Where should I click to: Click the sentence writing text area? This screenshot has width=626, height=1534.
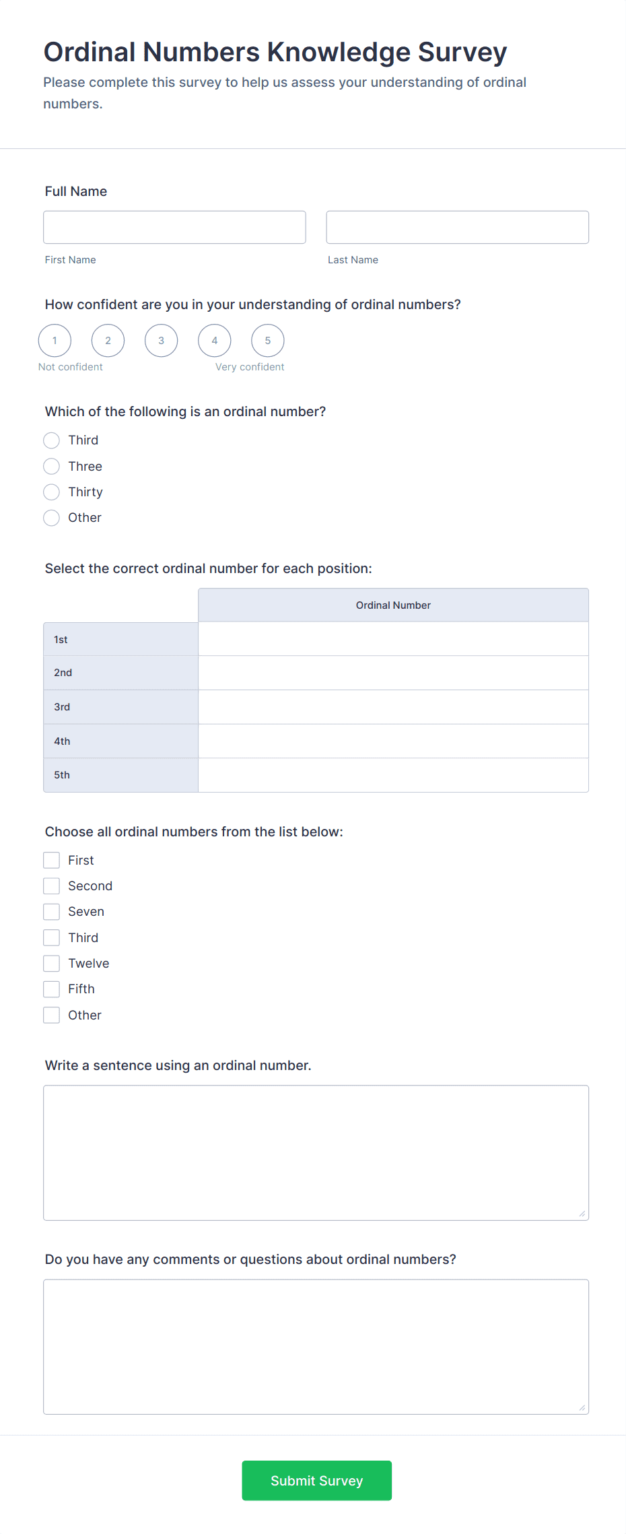[316, 1152]
